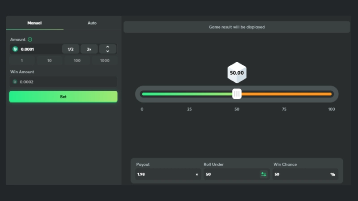
Task: Set the 1000 preset amount
Action: pos(105,60)
